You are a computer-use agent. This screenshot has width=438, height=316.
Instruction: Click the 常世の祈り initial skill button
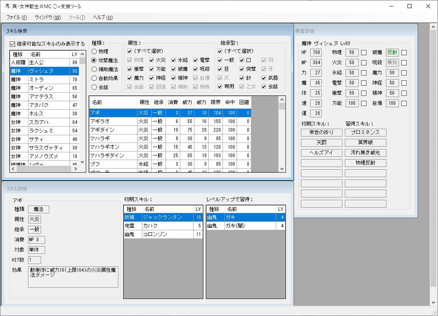point(321,132)
